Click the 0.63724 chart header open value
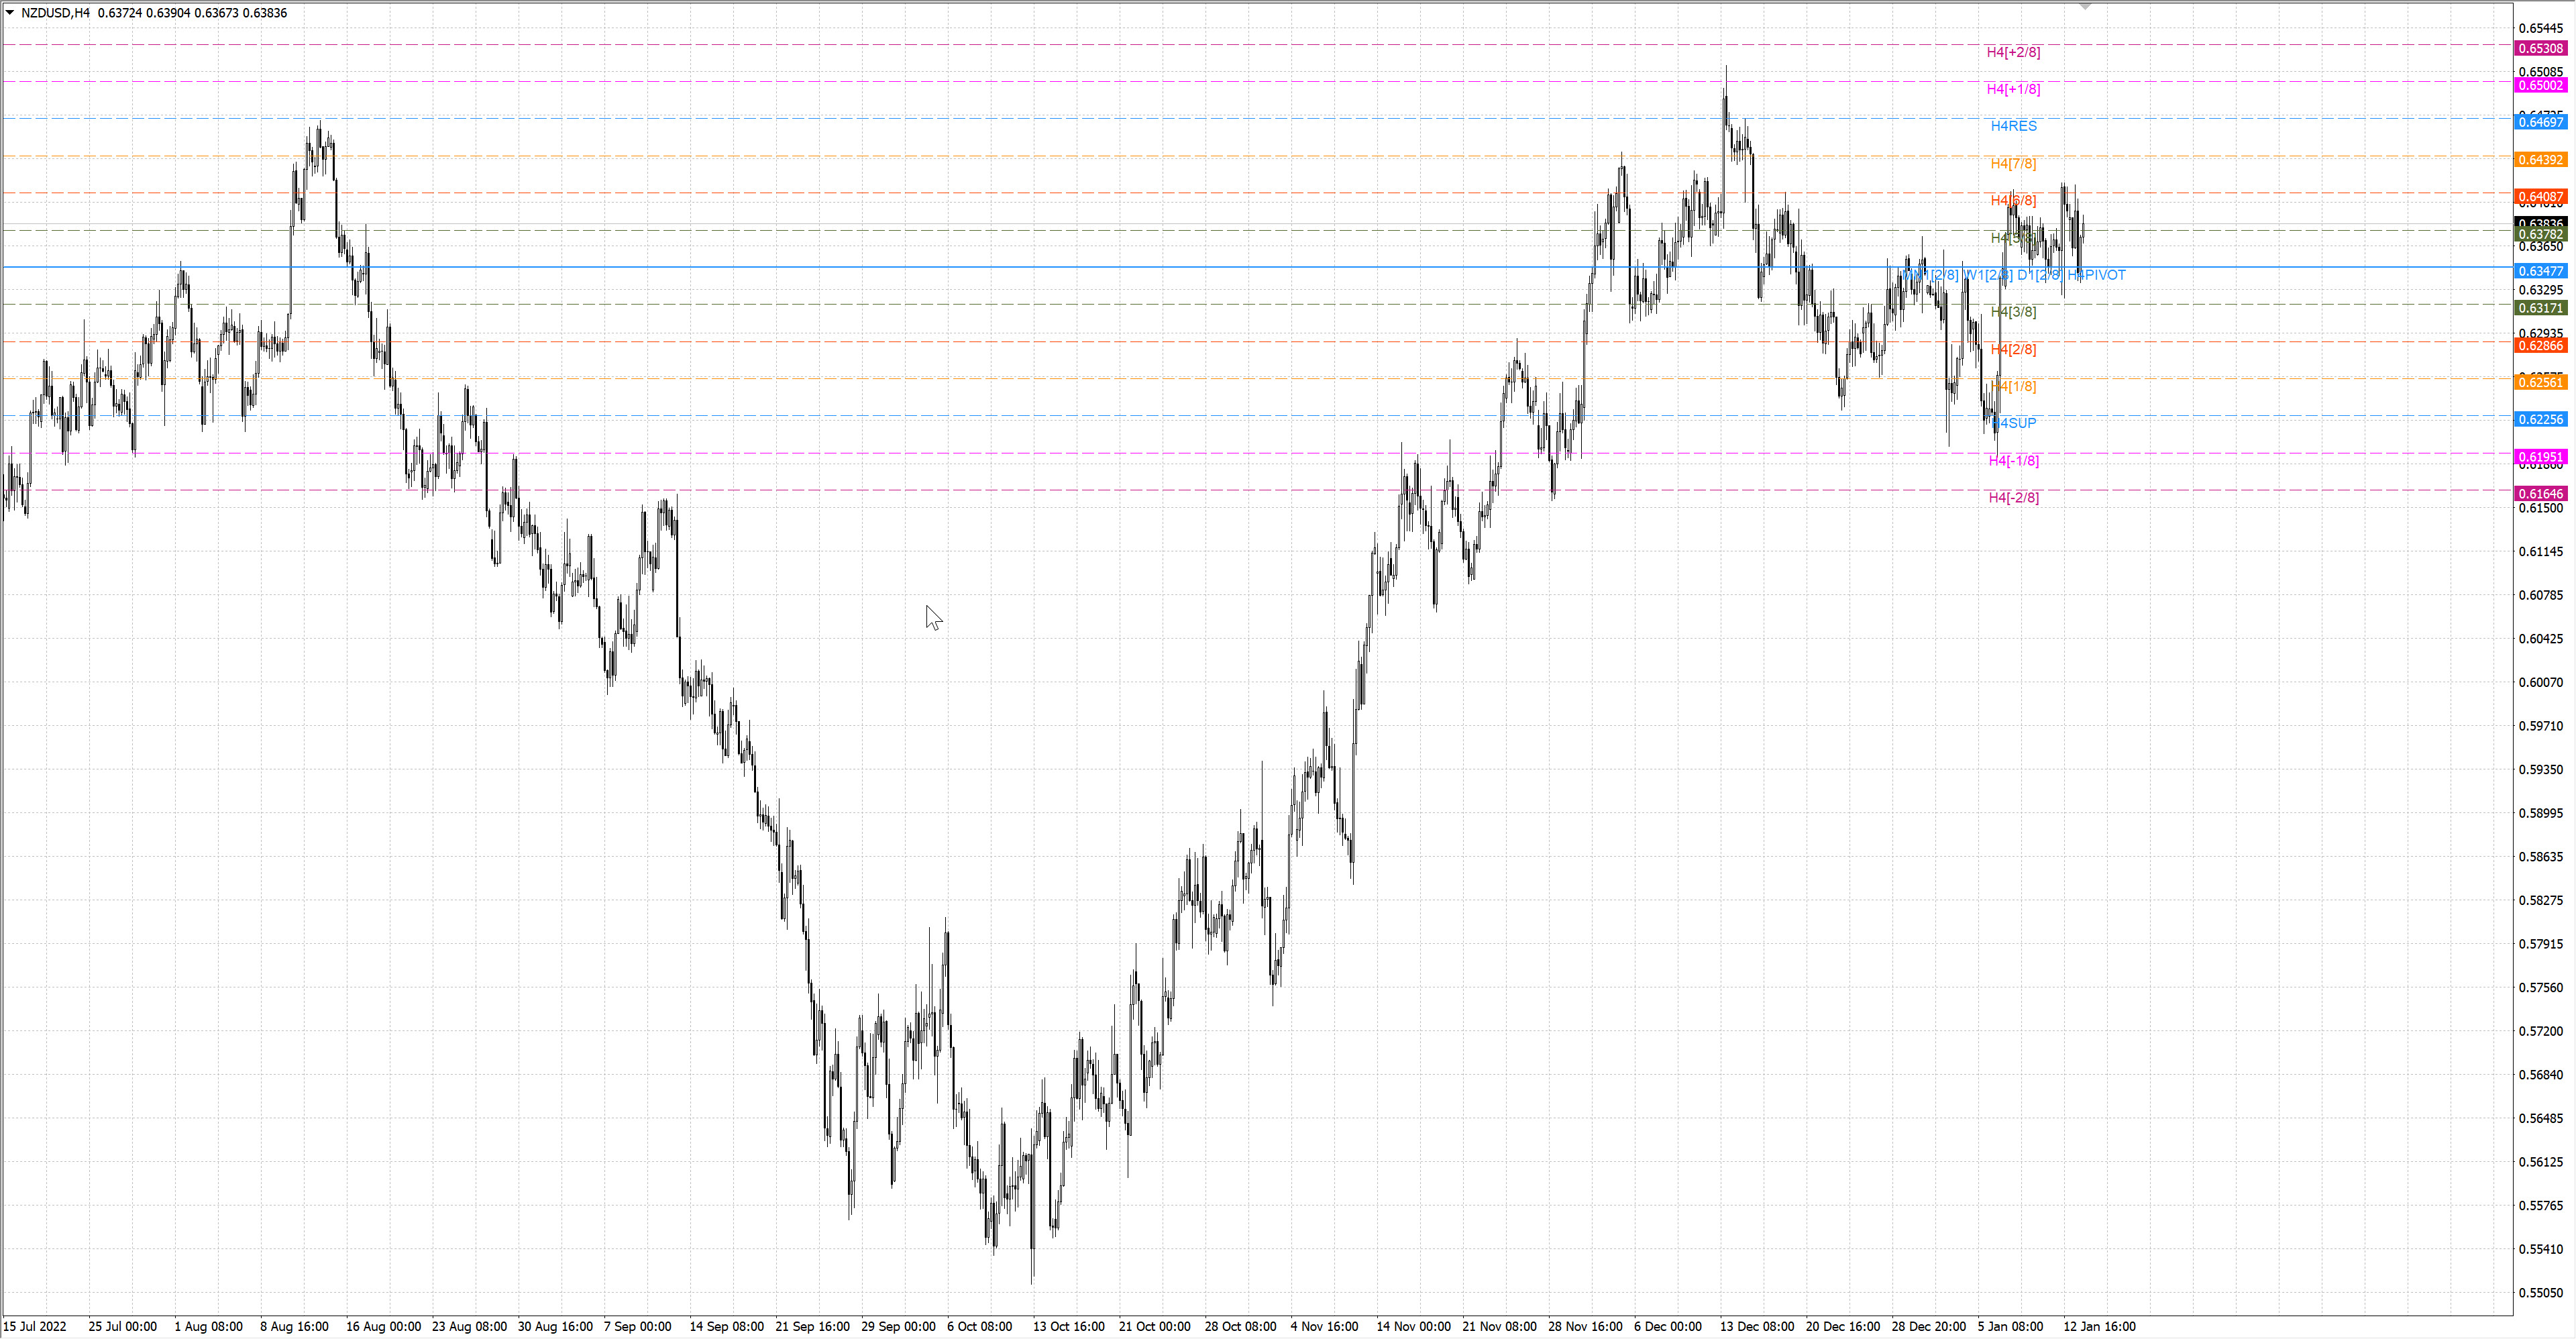 tap(120, 13)
